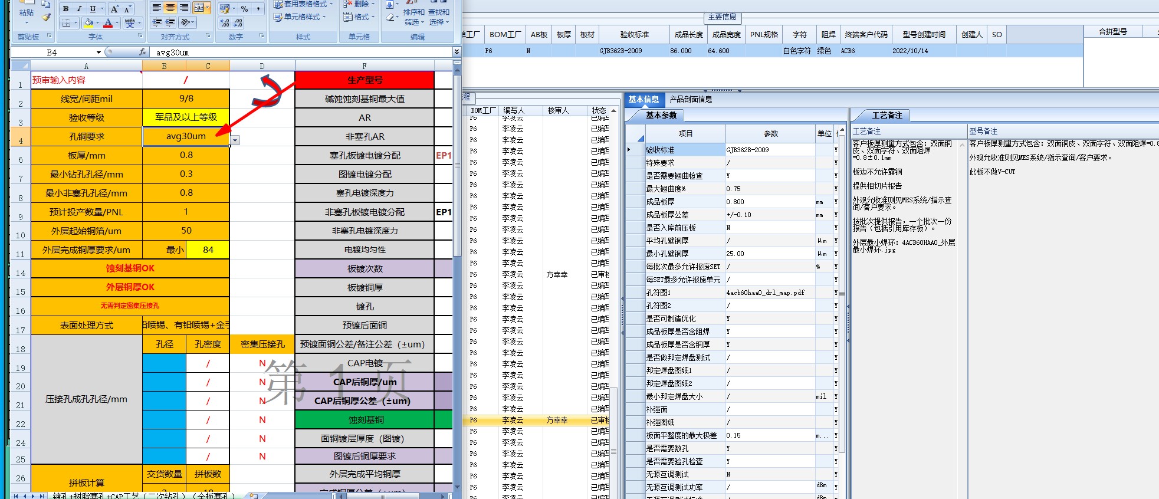The image size is (1159, 499).
Task: Apply the yellow fill color bucket
Action: coord(88,23)
